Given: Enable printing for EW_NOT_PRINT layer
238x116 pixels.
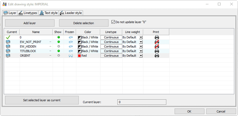Looking at the screenshot, I should pyautogui.click(x=157, y=42).
